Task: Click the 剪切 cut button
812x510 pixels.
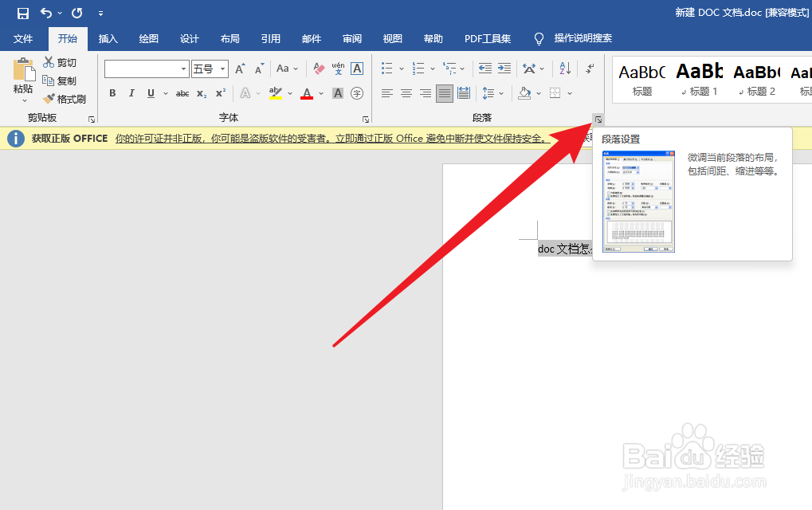Action: (60, 63)
